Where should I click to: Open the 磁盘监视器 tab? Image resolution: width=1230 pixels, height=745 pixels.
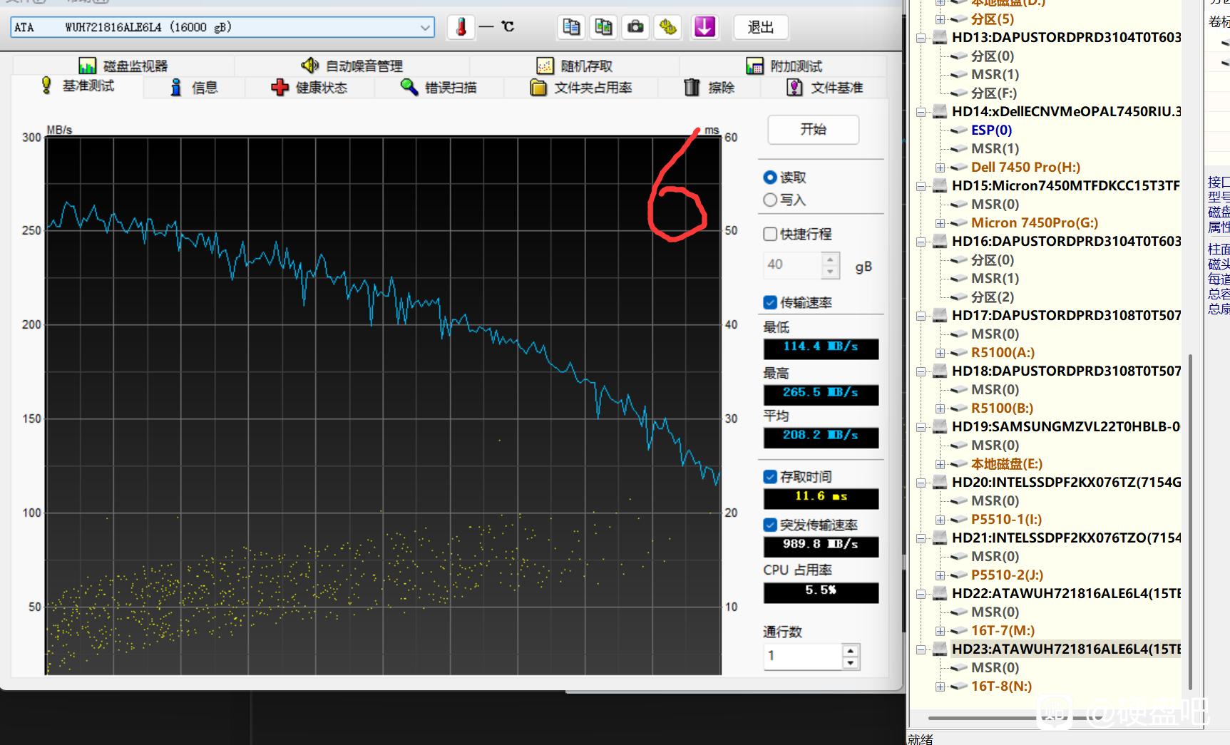123,66
